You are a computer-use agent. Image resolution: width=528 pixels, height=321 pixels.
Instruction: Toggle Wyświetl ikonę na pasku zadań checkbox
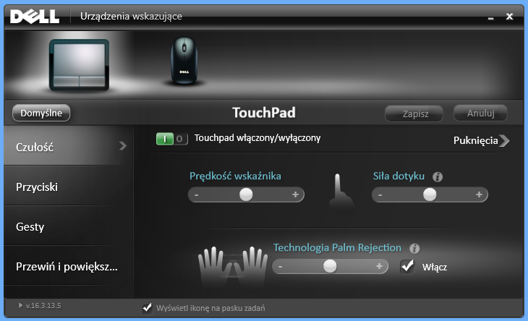pos(148,308)
